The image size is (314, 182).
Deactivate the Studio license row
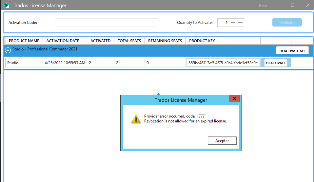pyautogui.click(x=276, y=63)
